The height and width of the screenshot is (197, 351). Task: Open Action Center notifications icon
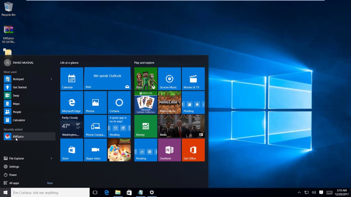[321, 193]
